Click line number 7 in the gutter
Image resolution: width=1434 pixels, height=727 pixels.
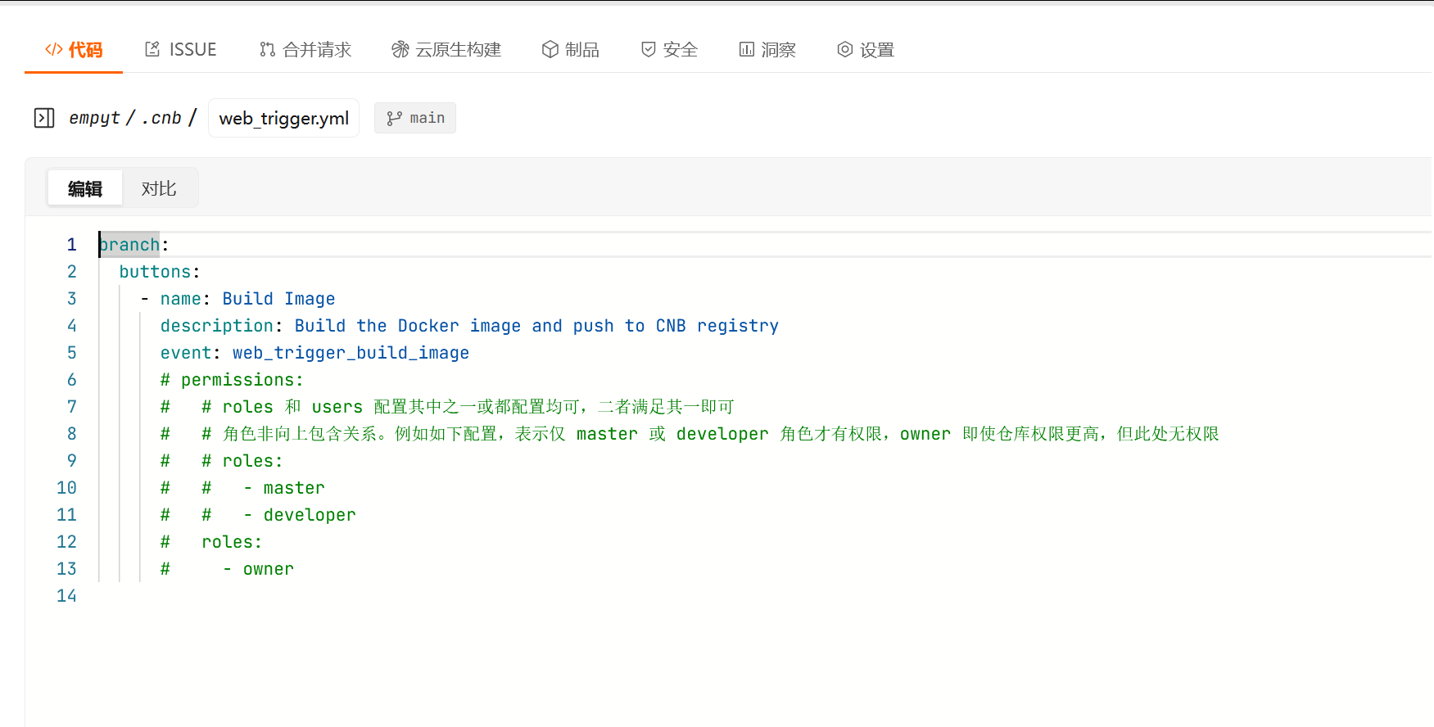click(72, 407)
